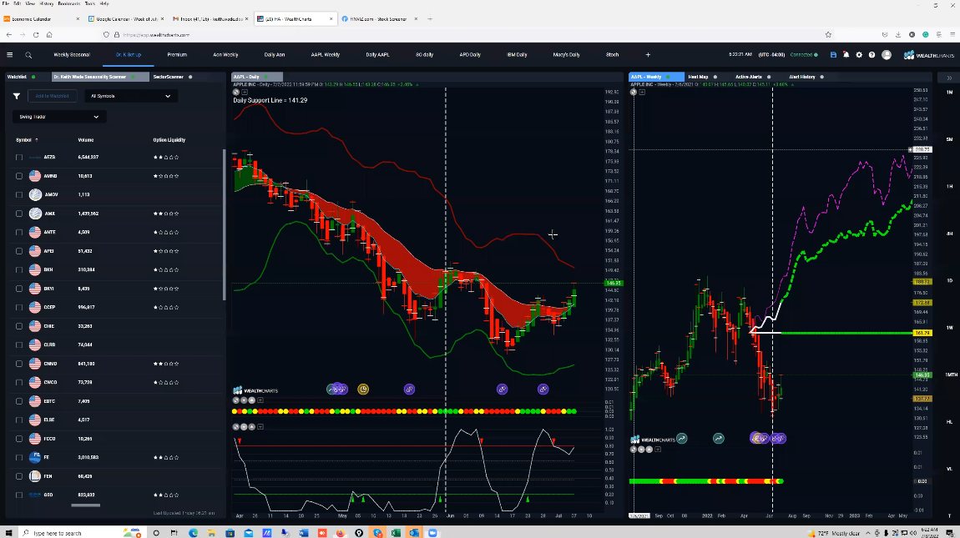Check the AMX row checkbox
The image size is (960, 538).
coord(19,214)
